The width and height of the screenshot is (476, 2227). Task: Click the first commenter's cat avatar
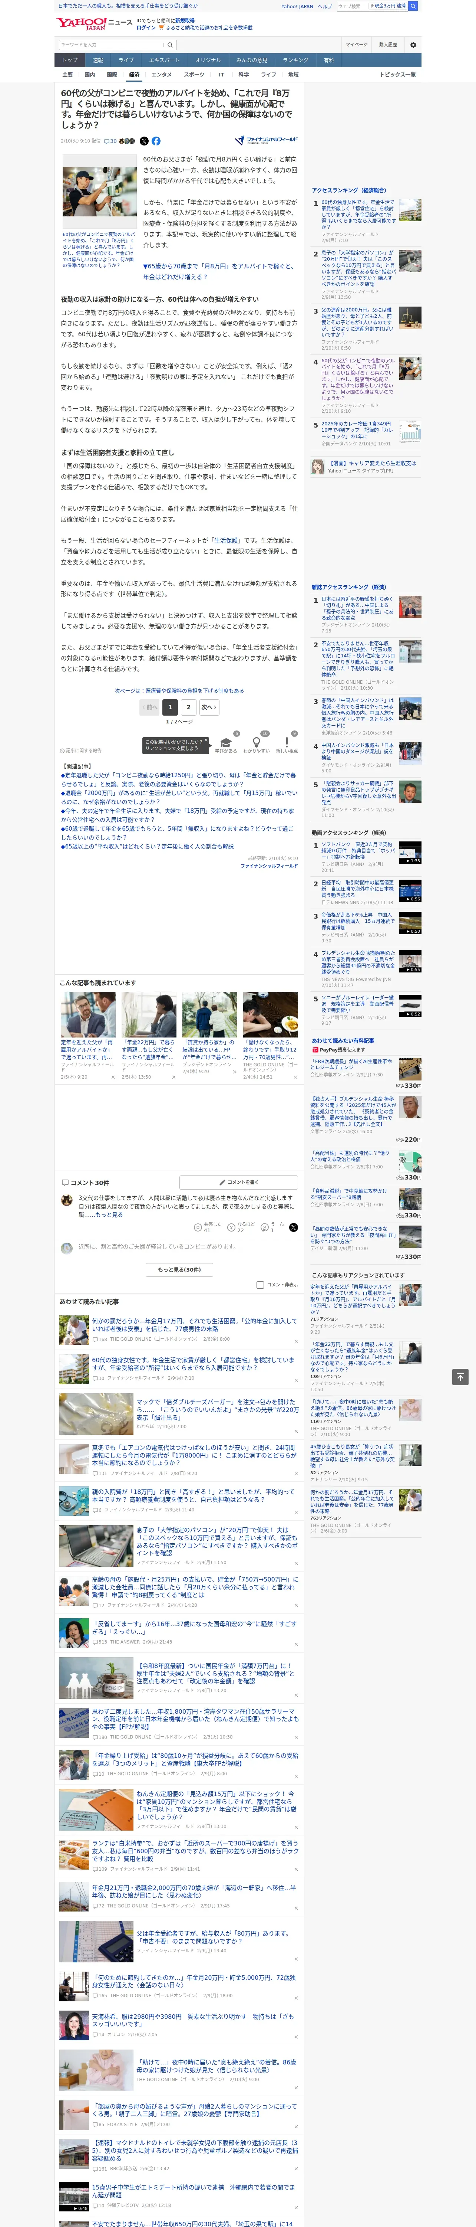pyautogui.click(x=66, y=1199)
